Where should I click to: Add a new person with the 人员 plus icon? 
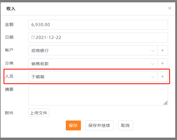[x=162, y=77]
